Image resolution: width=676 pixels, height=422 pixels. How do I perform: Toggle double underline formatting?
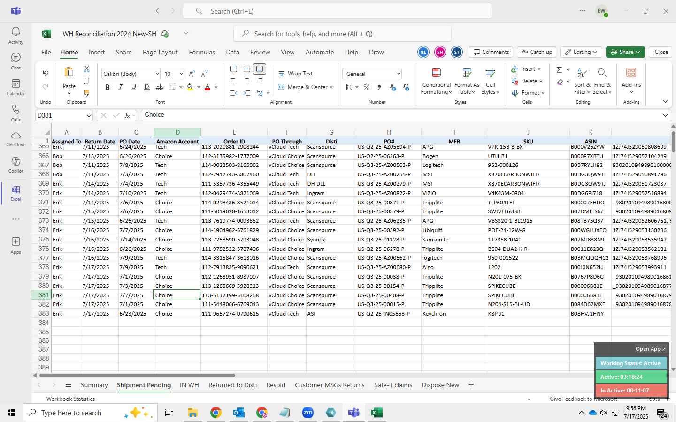(x=146, y=87)
